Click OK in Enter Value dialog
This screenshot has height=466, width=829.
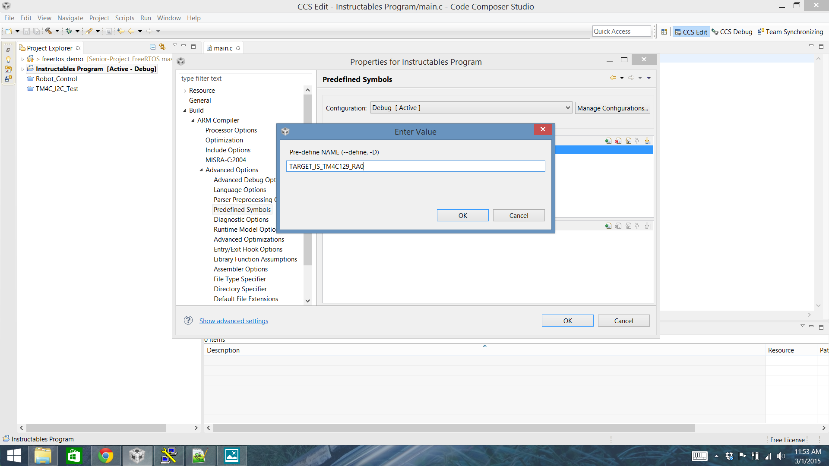pyautogui.click(x=462, y=215)
